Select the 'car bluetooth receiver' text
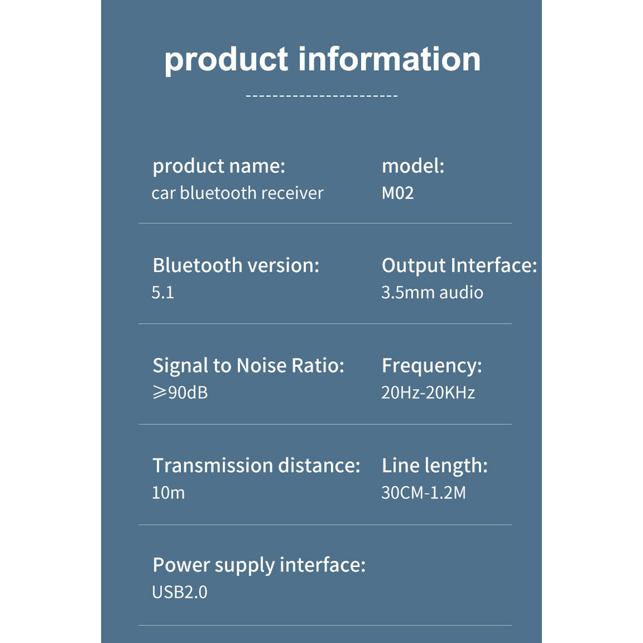 237,193
